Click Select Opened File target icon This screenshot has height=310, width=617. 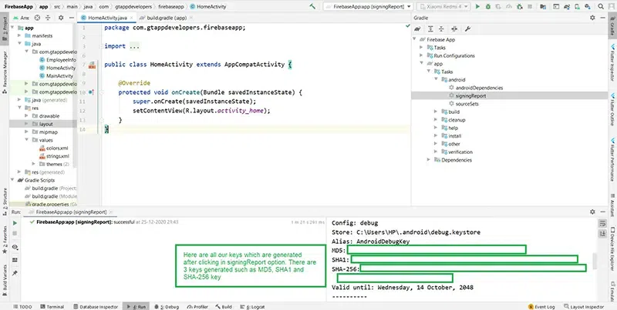[37, 18]
